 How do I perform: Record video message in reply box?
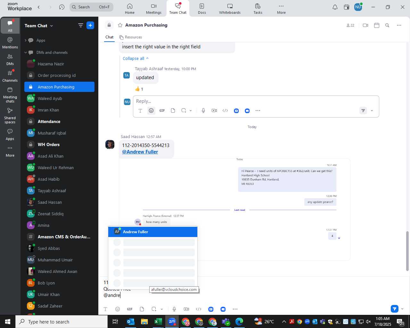tap(214, 111)
